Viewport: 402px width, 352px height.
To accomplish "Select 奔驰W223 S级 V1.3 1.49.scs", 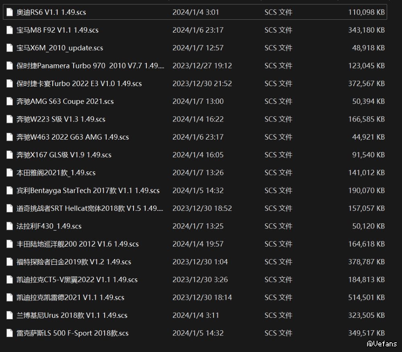I will click(61, 119).
